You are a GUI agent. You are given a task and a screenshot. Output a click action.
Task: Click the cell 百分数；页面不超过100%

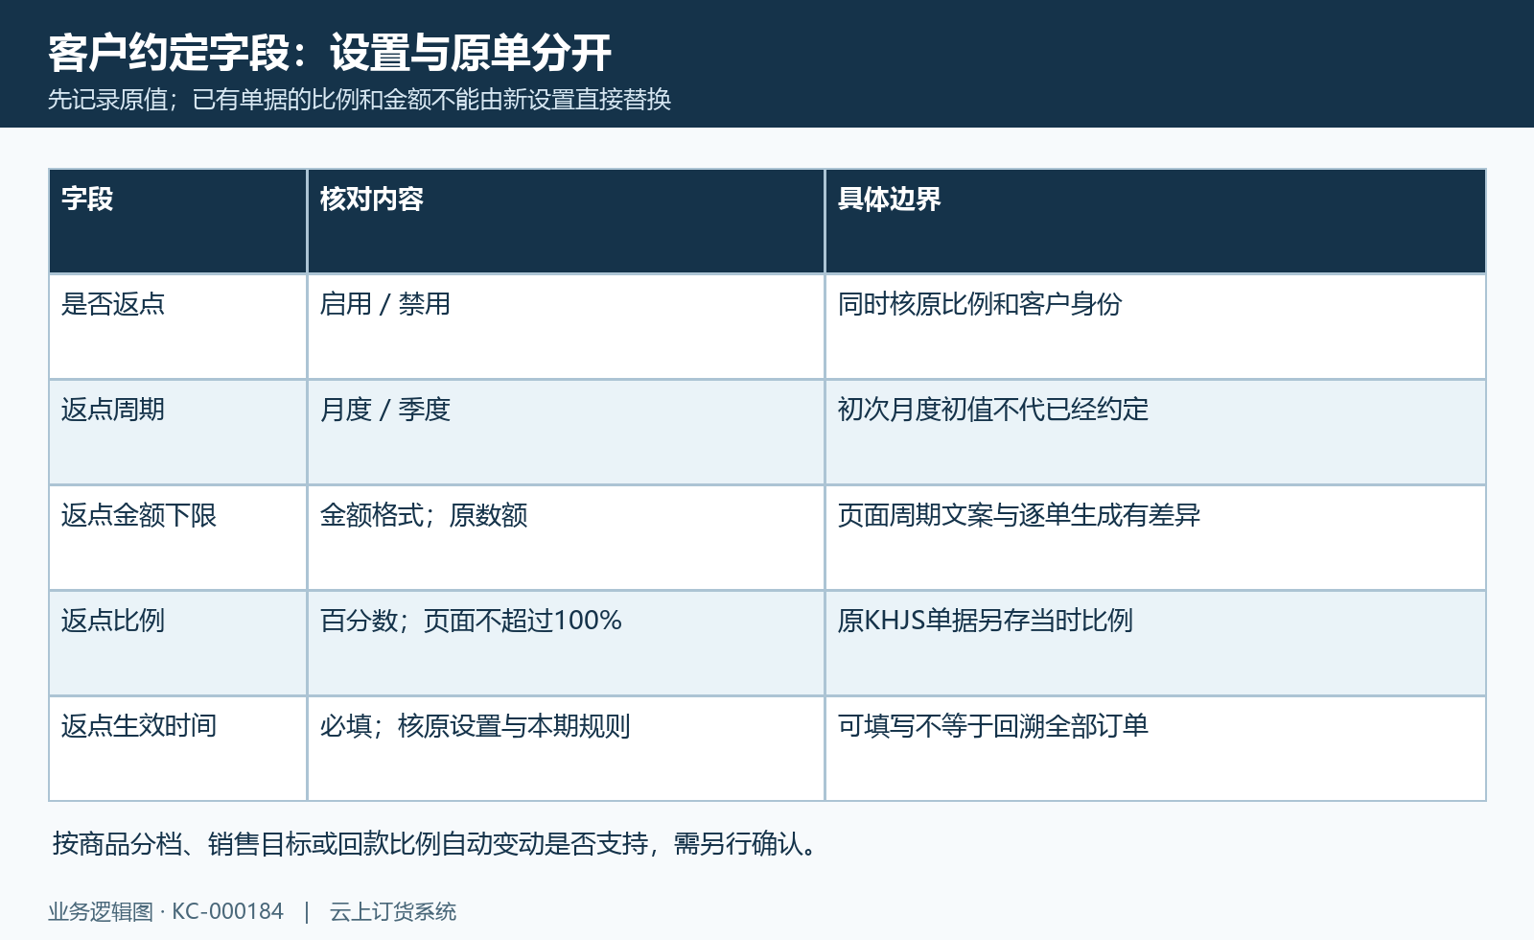pos(566,644)
